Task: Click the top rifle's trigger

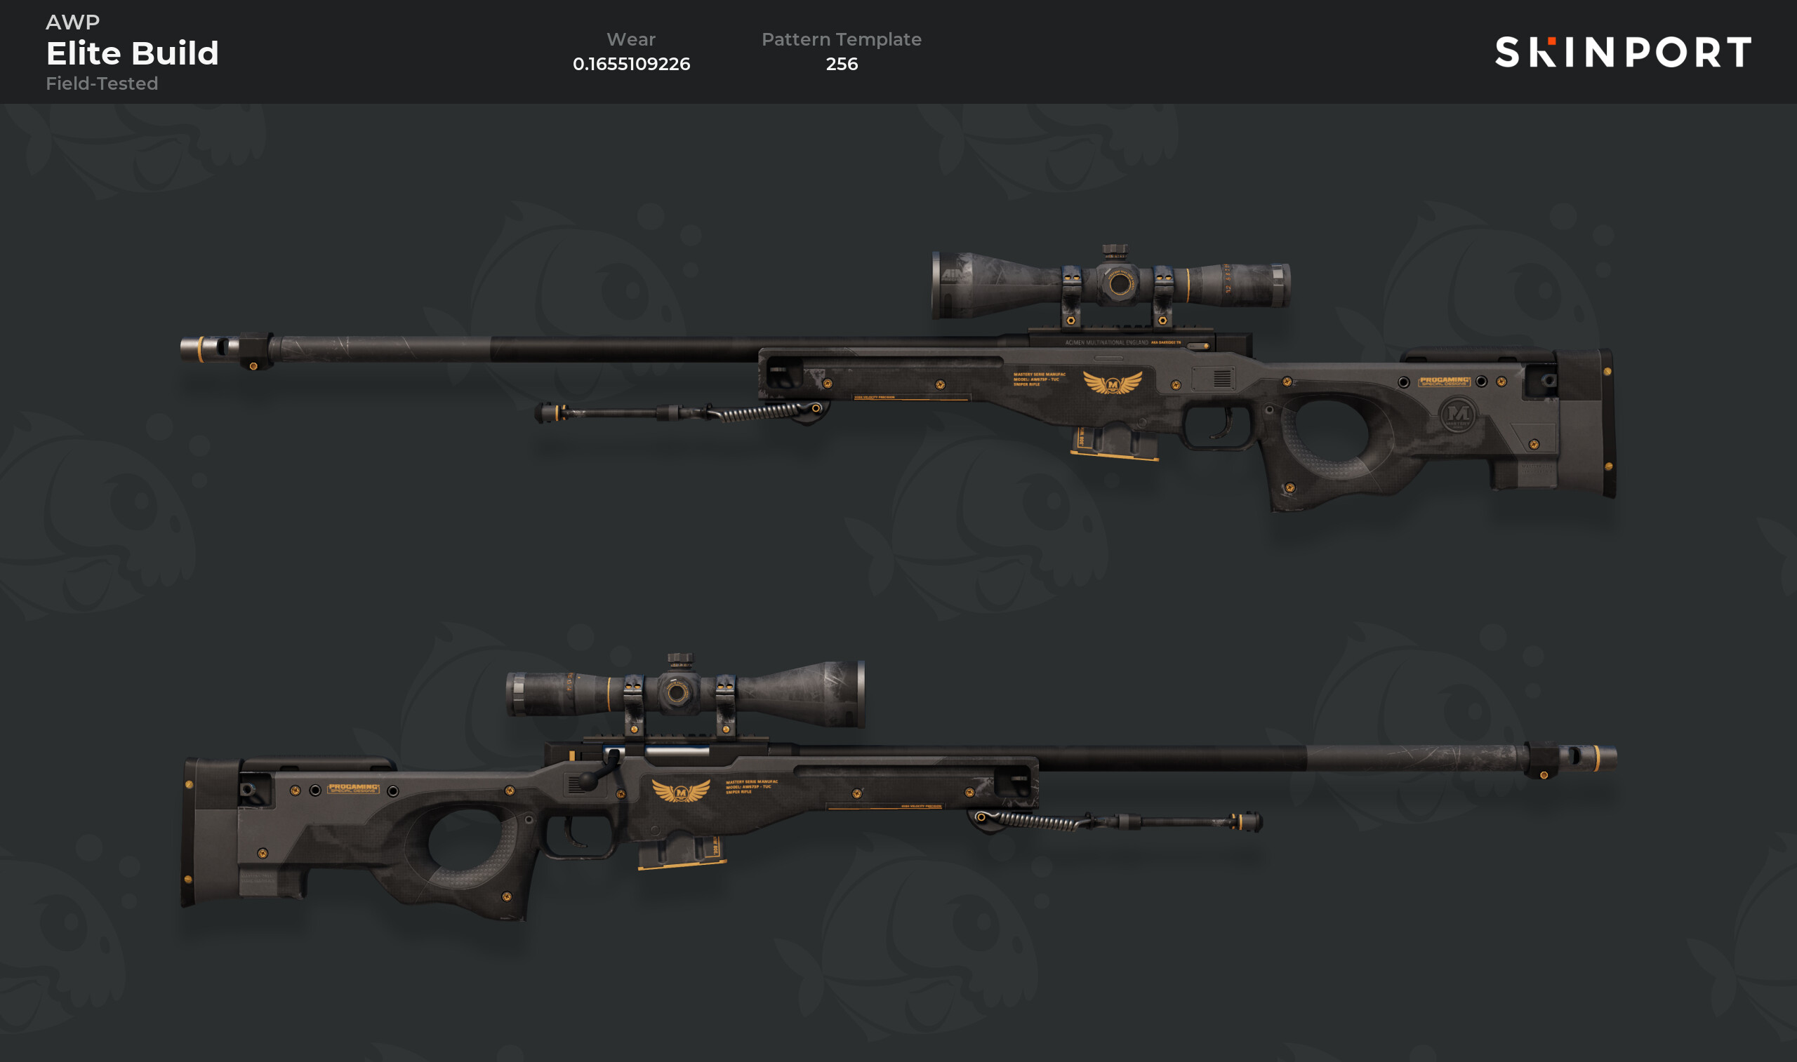Action: coord(1224,424)
